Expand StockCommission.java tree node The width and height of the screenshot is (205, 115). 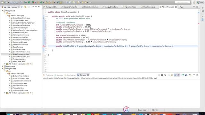tap(10, 52)
